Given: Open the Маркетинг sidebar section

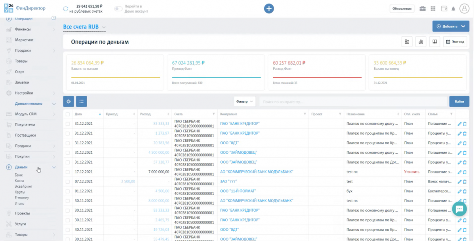Looking at the screenshot, I should click(24, 40).
